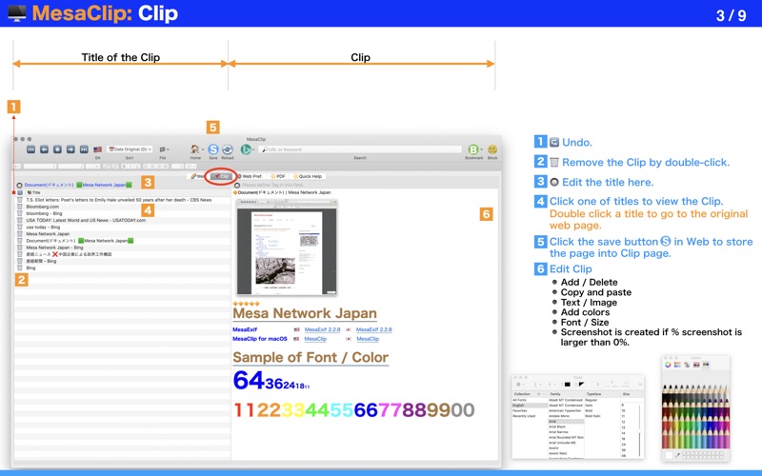Select the US flag EN language icon
The image size is (762, 476).
pyautogui.click(x=98, y=149)
